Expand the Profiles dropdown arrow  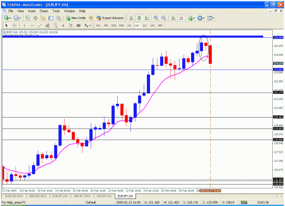(x=20, y=18)
